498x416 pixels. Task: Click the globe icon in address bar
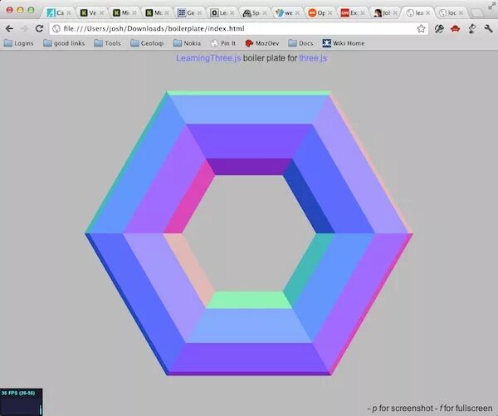click(56, 28)
